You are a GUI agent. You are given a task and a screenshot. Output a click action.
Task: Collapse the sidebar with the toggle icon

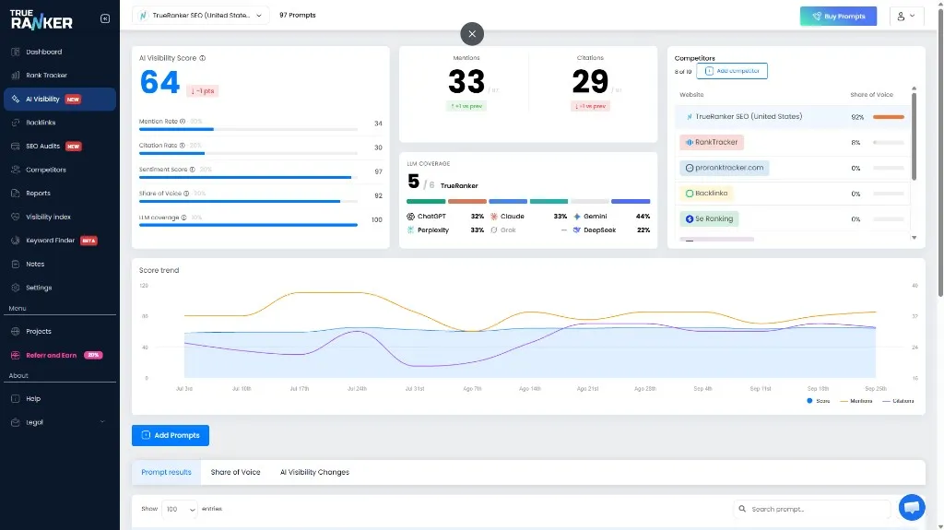105,18
